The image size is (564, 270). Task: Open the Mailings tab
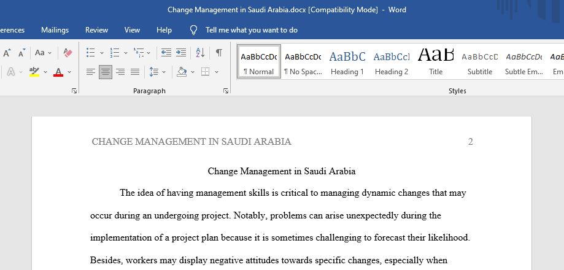coord(55,30)
